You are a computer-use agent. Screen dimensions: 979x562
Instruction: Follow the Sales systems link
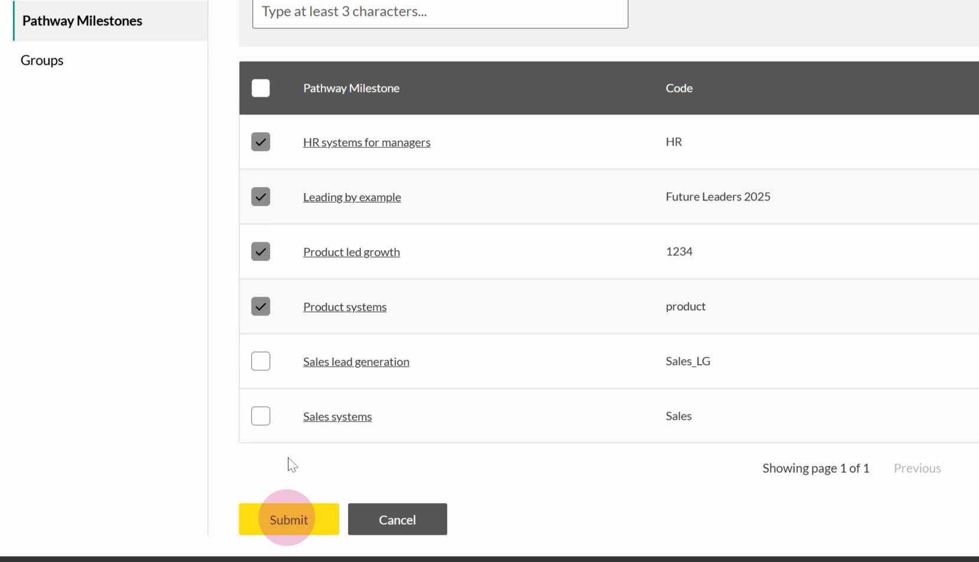[x=337, y=416]
